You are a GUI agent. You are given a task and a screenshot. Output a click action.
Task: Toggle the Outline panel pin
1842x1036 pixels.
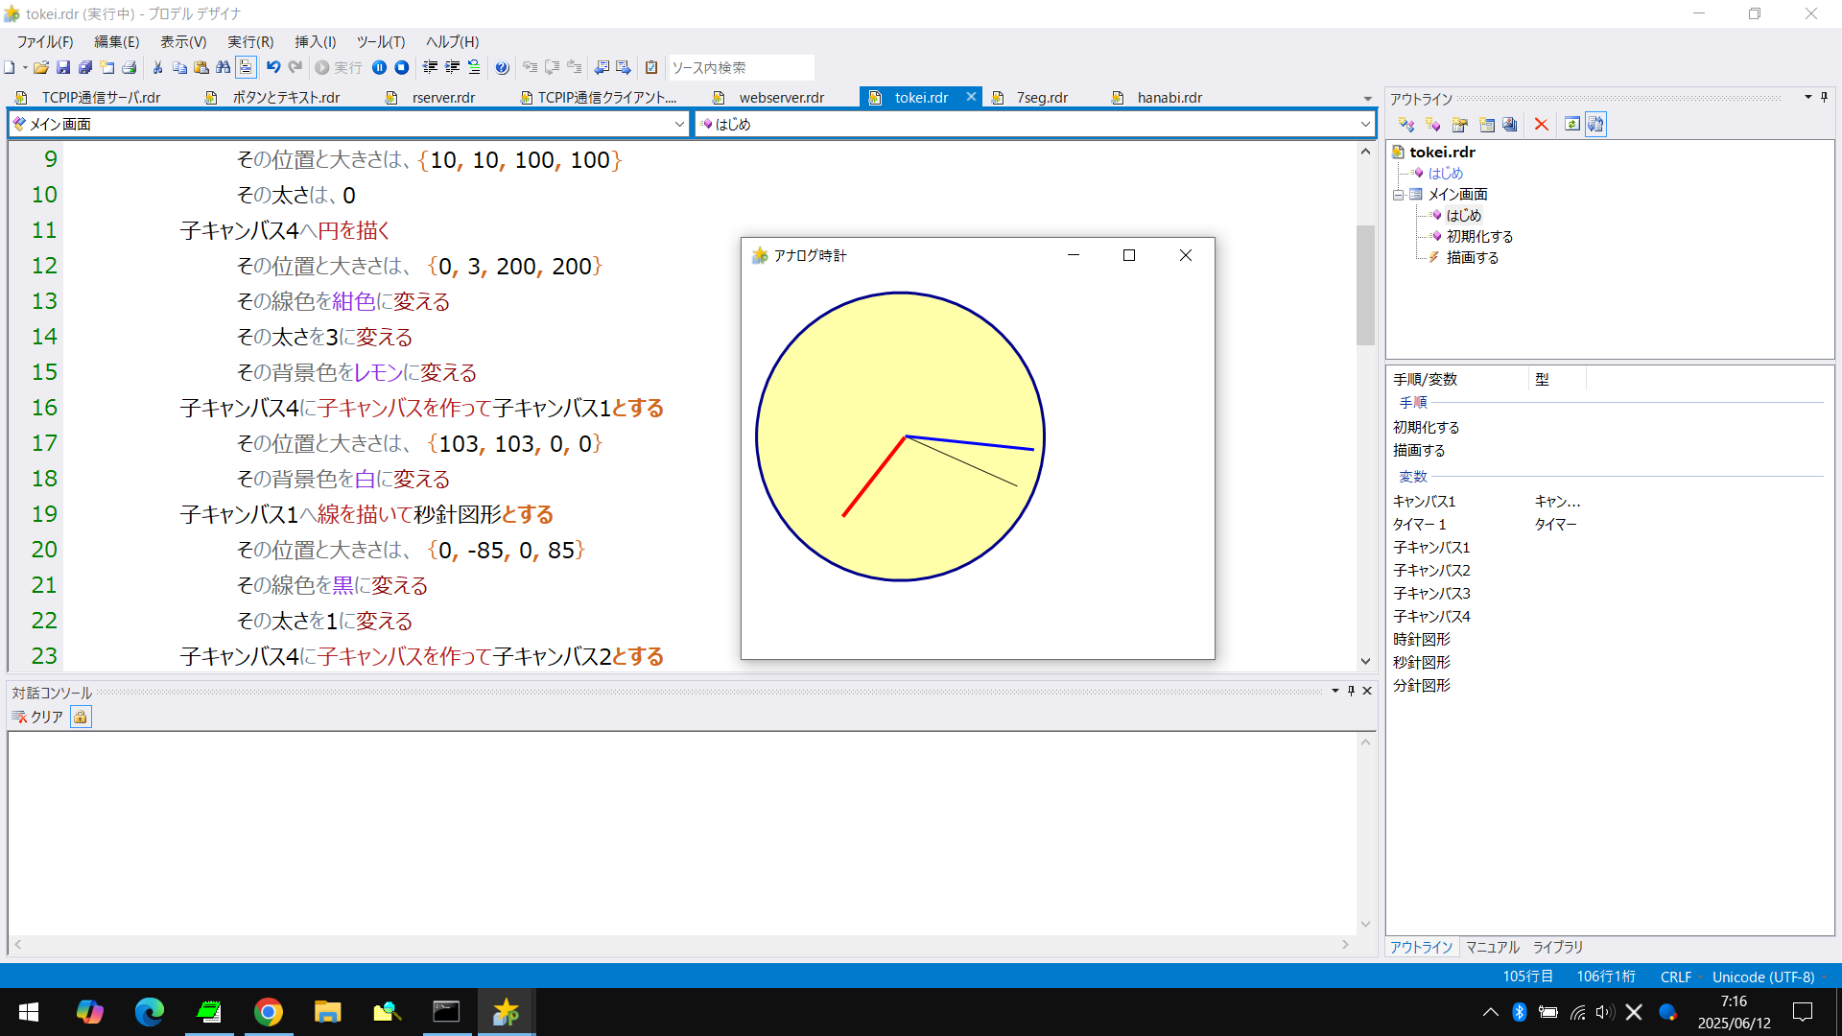coord(1825,98)
